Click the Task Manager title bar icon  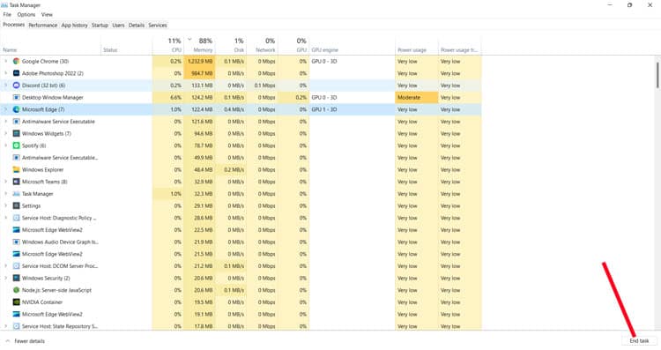pyautogui.click(x=4, y=5)
